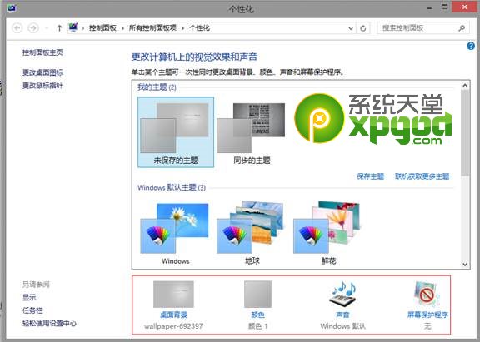Open 更改鼠标指针 link
This screenshot has height=342, width=480.
(x=42, y=86)
